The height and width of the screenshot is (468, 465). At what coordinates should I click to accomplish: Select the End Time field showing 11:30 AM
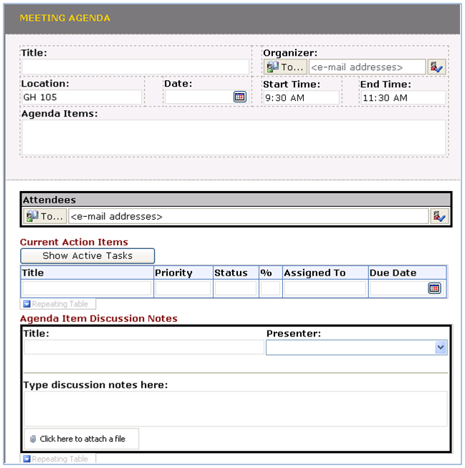[x=403, y=97]
